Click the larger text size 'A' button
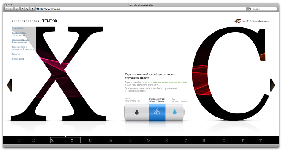This screenshot has width=282, height=150. [x=27, y=9]
